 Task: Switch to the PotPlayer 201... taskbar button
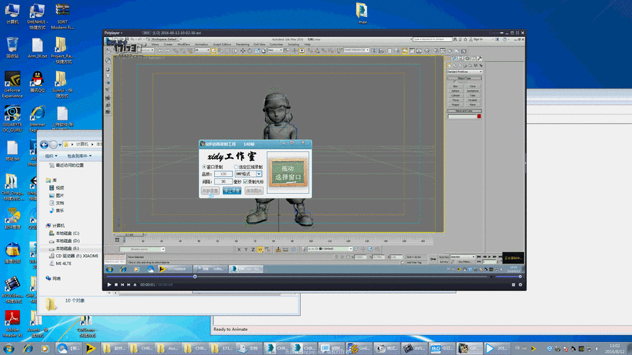click(496, 348)
